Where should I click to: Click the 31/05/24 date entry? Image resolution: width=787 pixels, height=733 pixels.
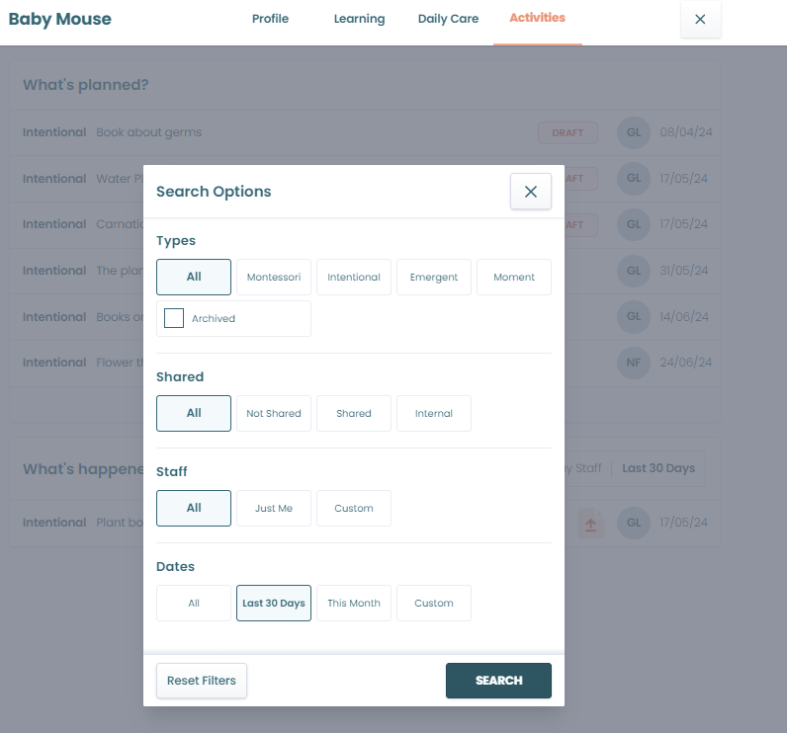click(683, 271)
